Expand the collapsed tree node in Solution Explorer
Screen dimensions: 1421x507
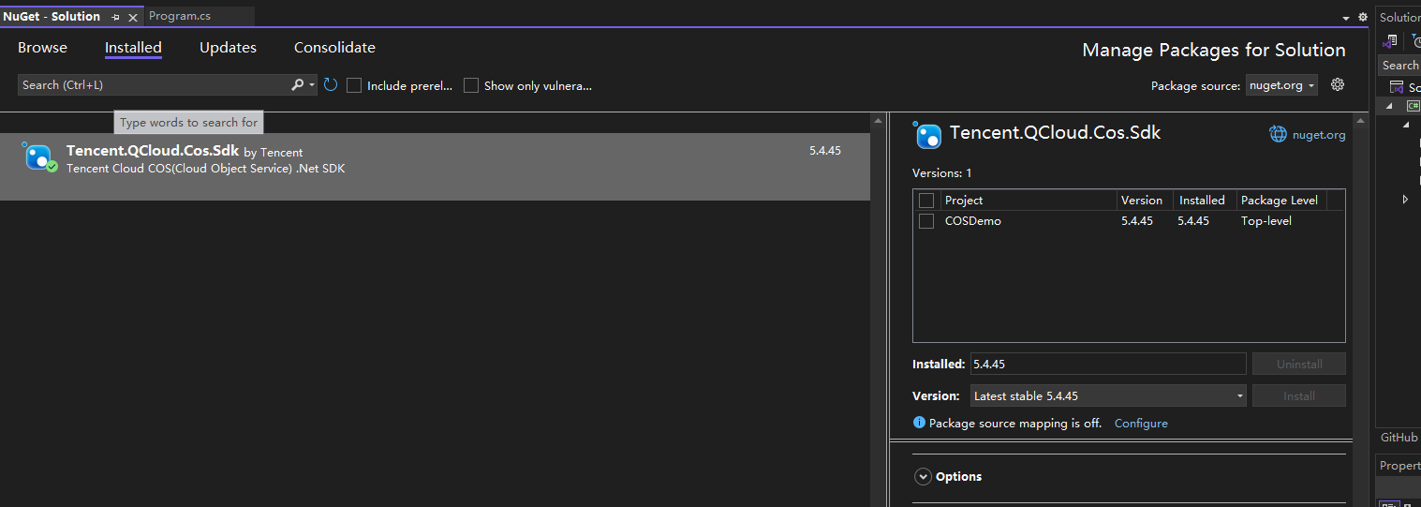point(1405,199)
